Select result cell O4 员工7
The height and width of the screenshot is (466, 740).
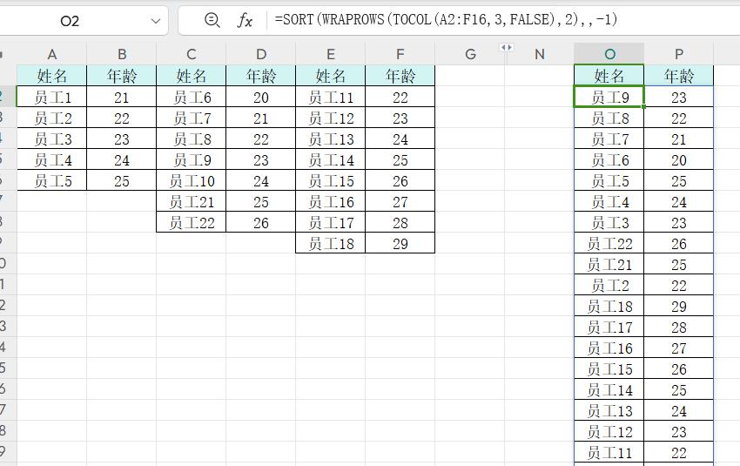pos(609,138)
